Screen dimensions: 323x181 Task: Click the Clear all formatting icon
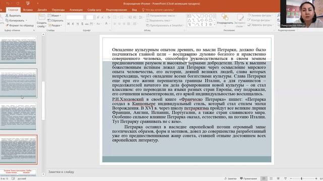pos(109,18)
